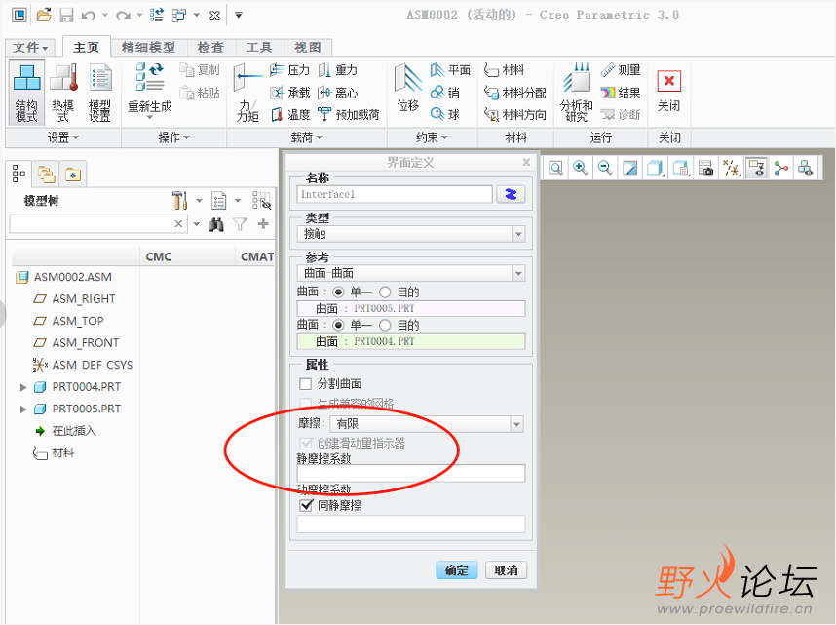
Task: Open 操作 group dropdown
Action: click(x=173, y=137)
